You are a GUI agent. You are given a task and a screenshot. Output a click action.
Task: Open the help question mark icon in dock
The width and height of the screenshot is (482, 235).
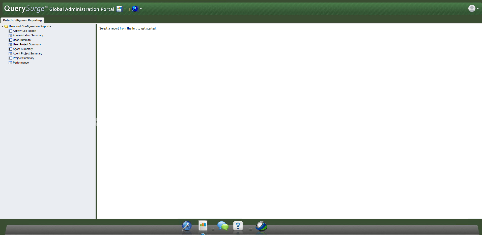[238, 226]
